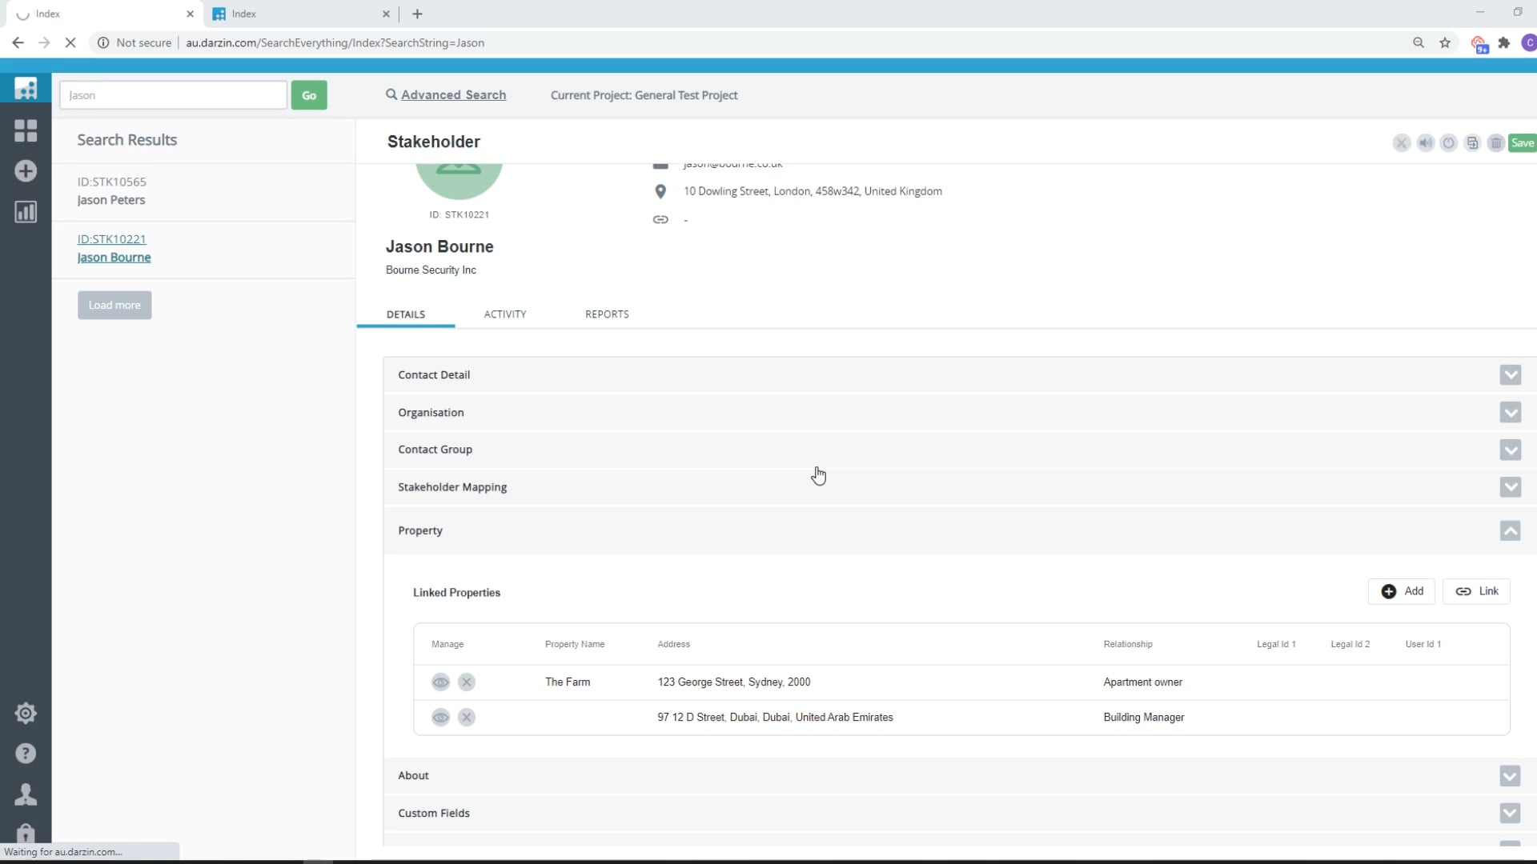Image resolution: width=1537 pixels, height=864 pixels.
Task: Expand the Stakeholder Mapping section
Action: click(x=1510, y=487)
